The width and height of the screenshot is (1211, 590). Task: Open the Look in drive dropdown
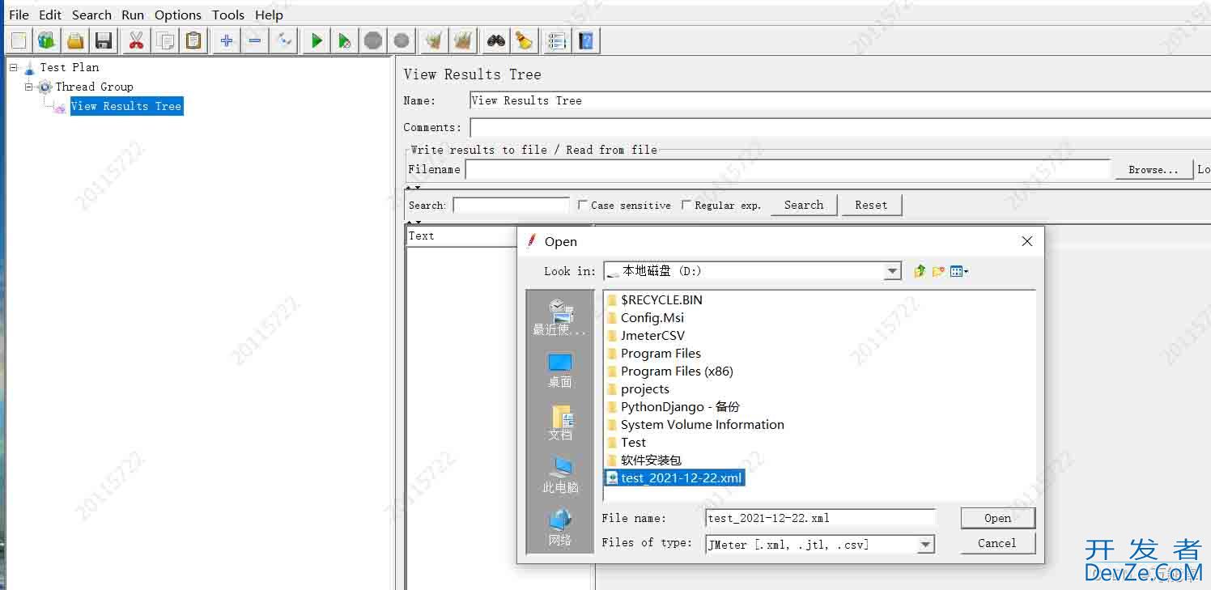tap(892, 272)
